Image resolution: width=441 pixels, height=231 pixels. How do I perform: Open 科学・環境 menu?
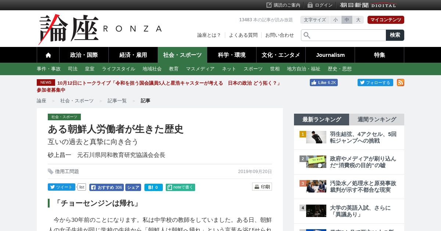click(232, 55)
